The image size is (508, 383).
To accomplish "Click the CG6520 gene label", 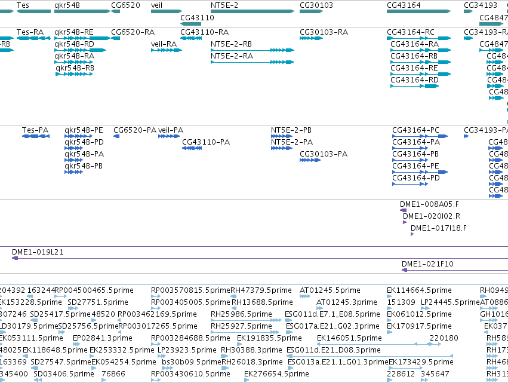I will 126,5.
